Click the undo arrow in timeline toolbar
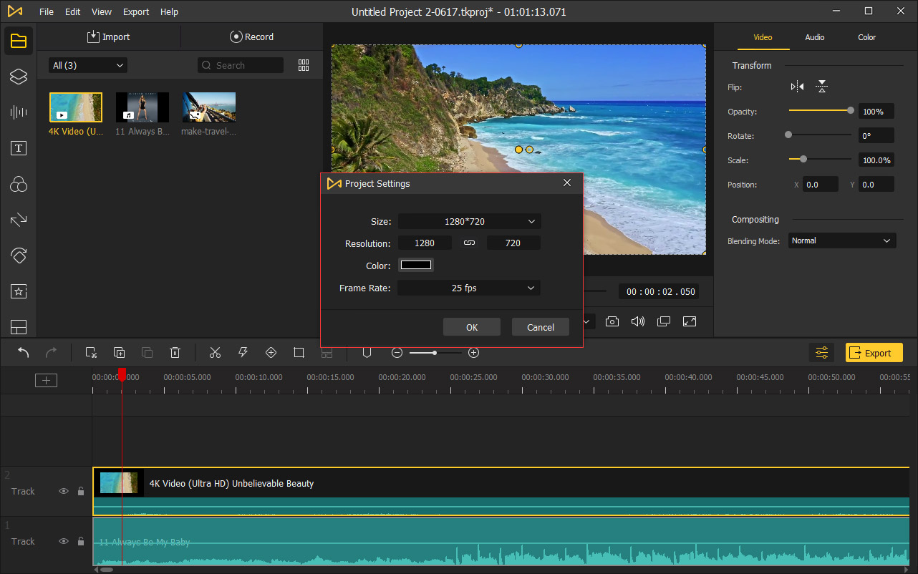Viewport: 918px width, 574px height. [x=24, y=352]
